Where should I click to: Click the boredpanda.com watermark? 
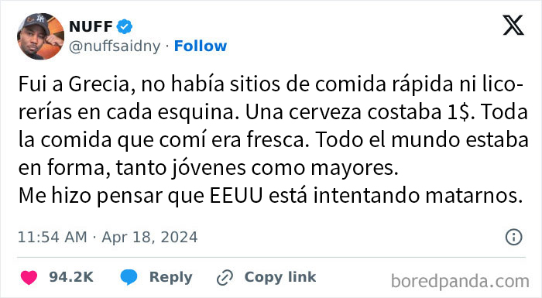click(460, 281)
